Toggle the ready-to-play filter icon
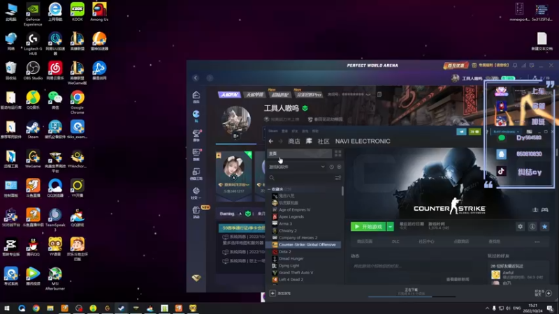 [x=339, y=167]
